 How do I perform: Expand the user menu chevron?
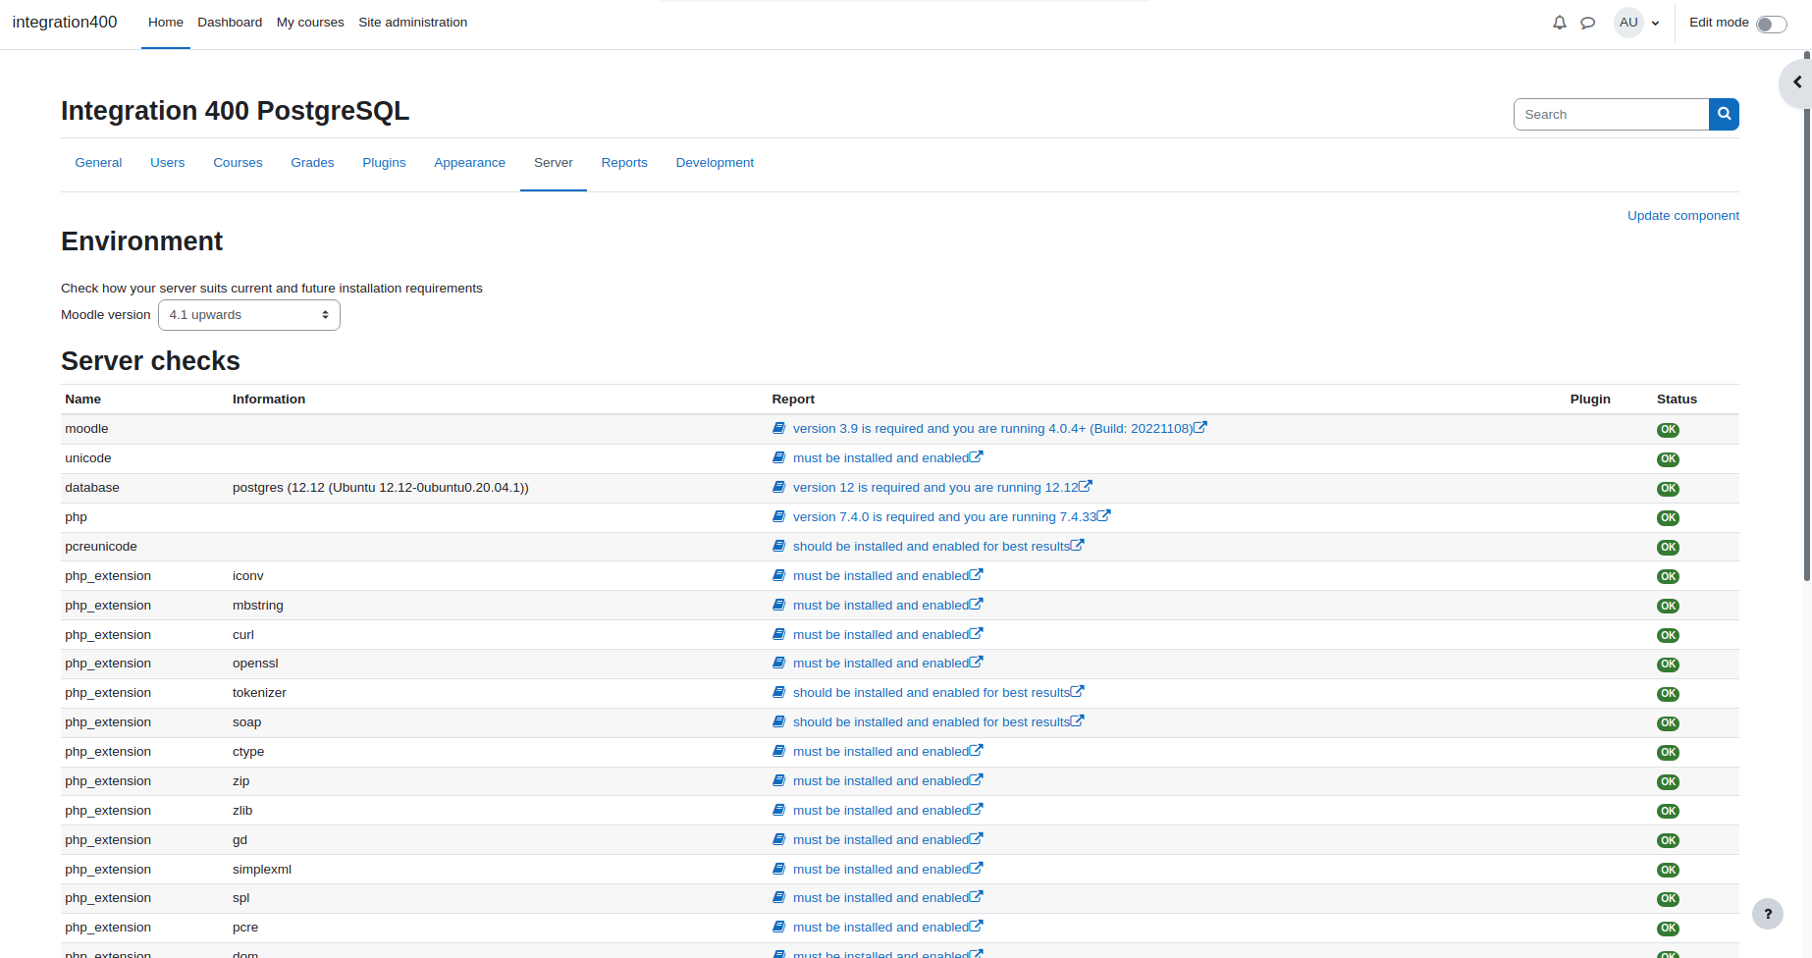point(1656,24)
